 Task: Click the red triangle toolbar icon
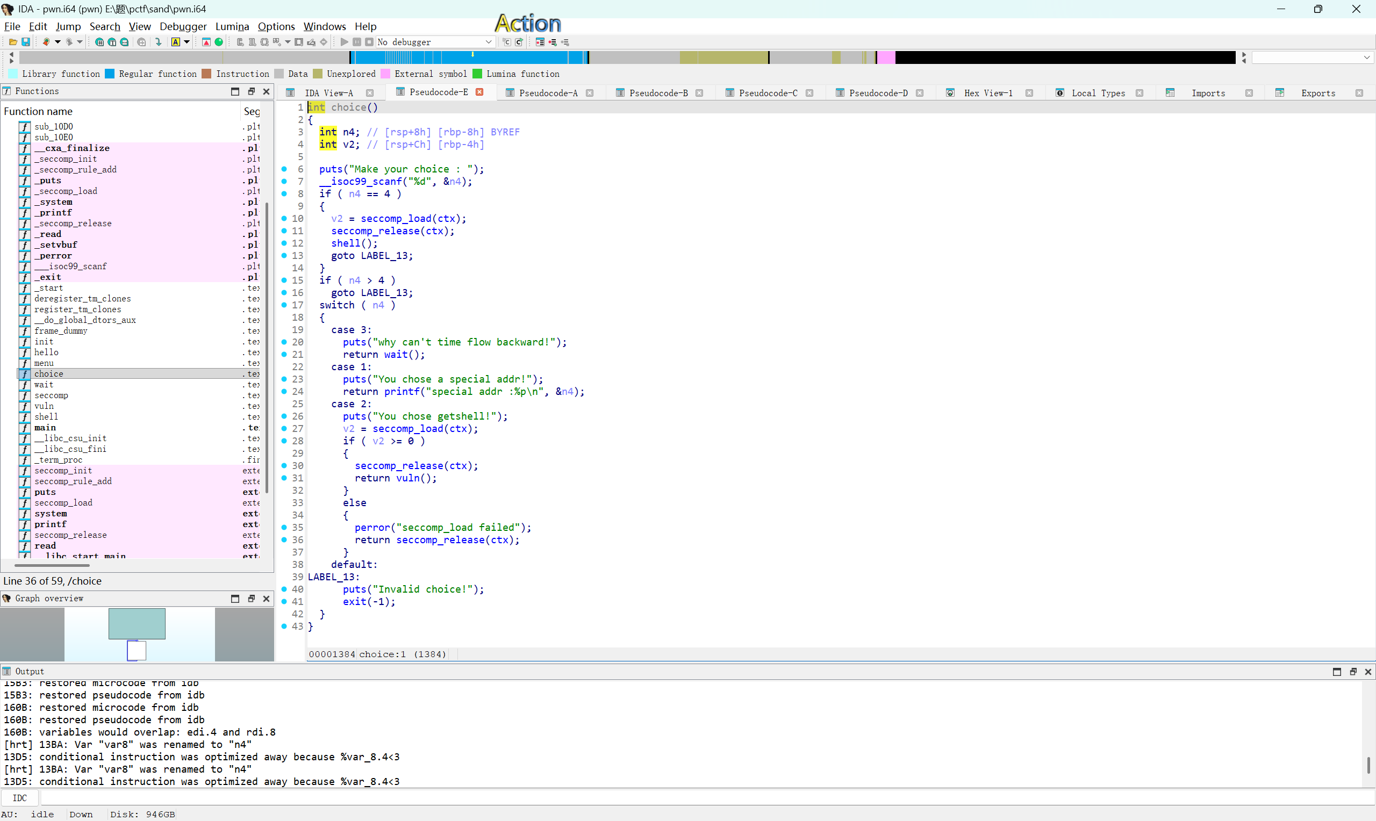click(206, 42)
